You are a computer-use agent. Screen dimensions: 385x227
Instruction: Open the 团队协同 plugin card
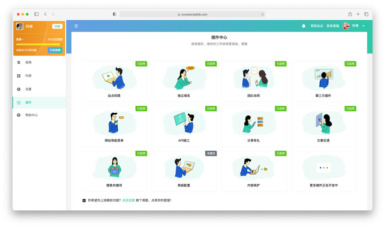[254, 81]
